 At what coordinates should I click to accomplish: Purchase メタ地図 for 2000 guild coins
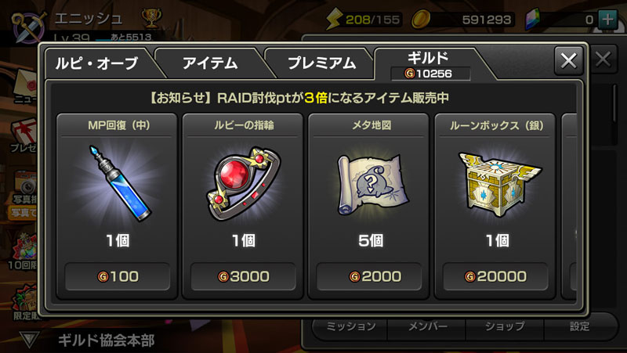pos(369,276)
